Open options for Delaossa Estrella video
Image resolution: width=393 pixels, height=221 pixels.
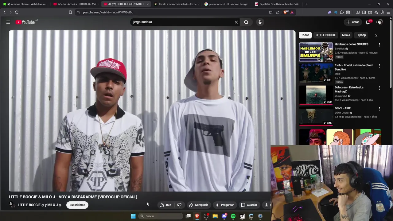pyautogui.click(x=379, y=88)
